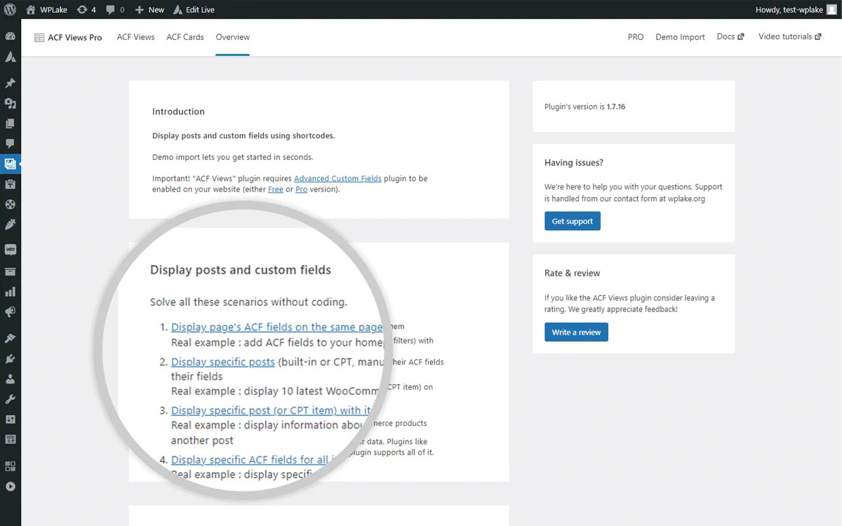842x526 pixels.
Task: Click the Rate & review heading
Action: [x=573, y=274]
